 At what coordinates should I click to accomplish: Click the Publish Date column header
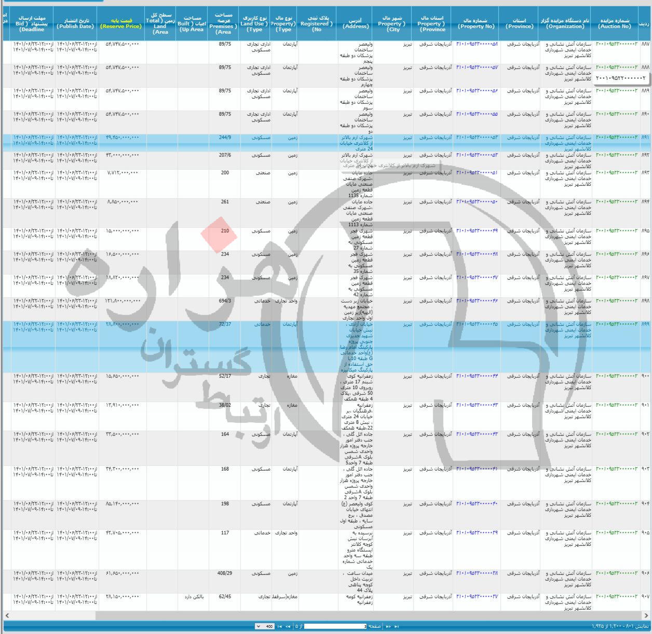76,23
